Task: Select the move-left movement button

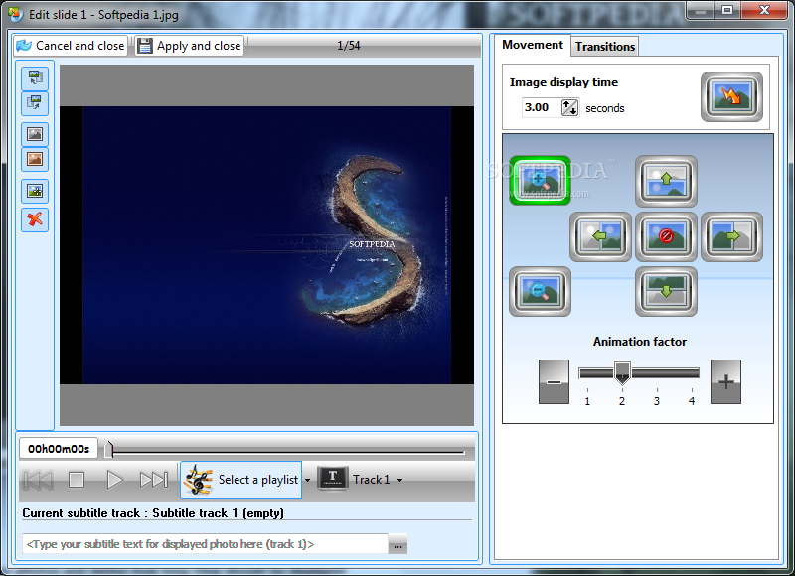Action: pyautogui.click(x=600, y=236)
